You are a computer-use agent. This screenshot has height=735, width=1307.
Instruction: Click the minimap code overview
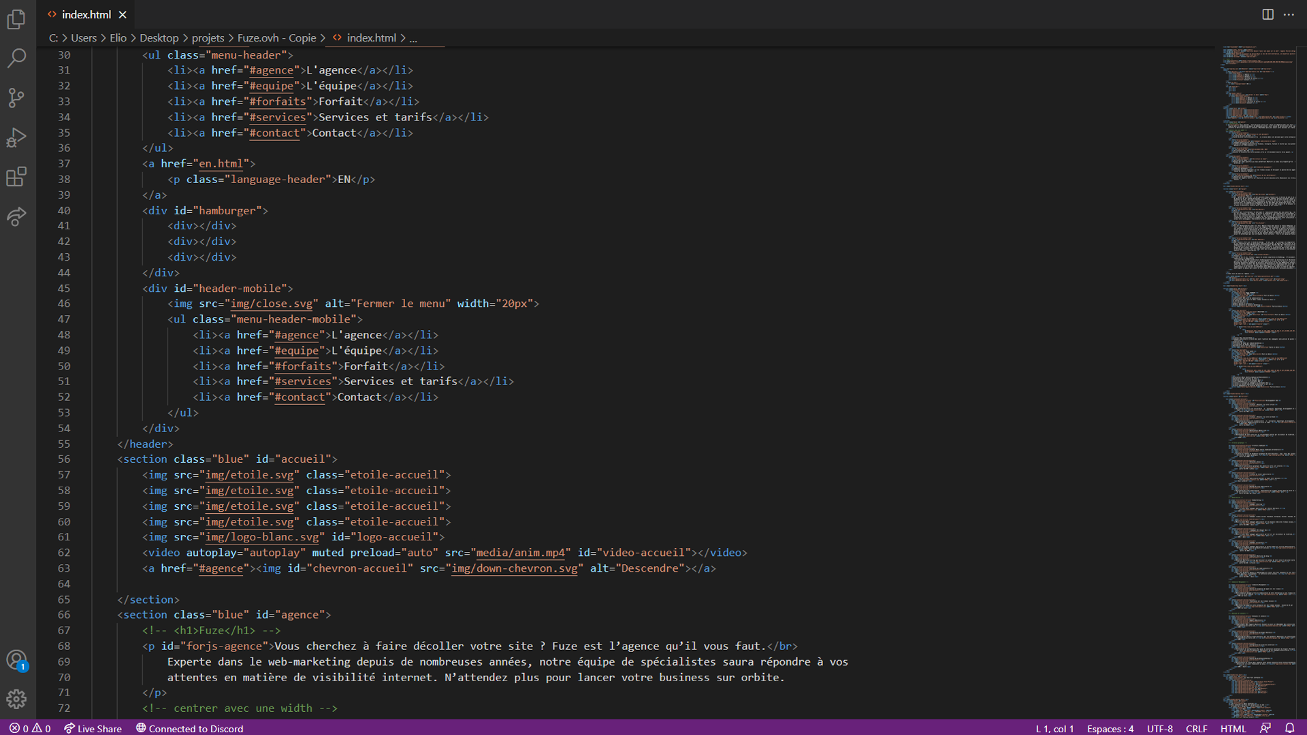[1259, 381]
